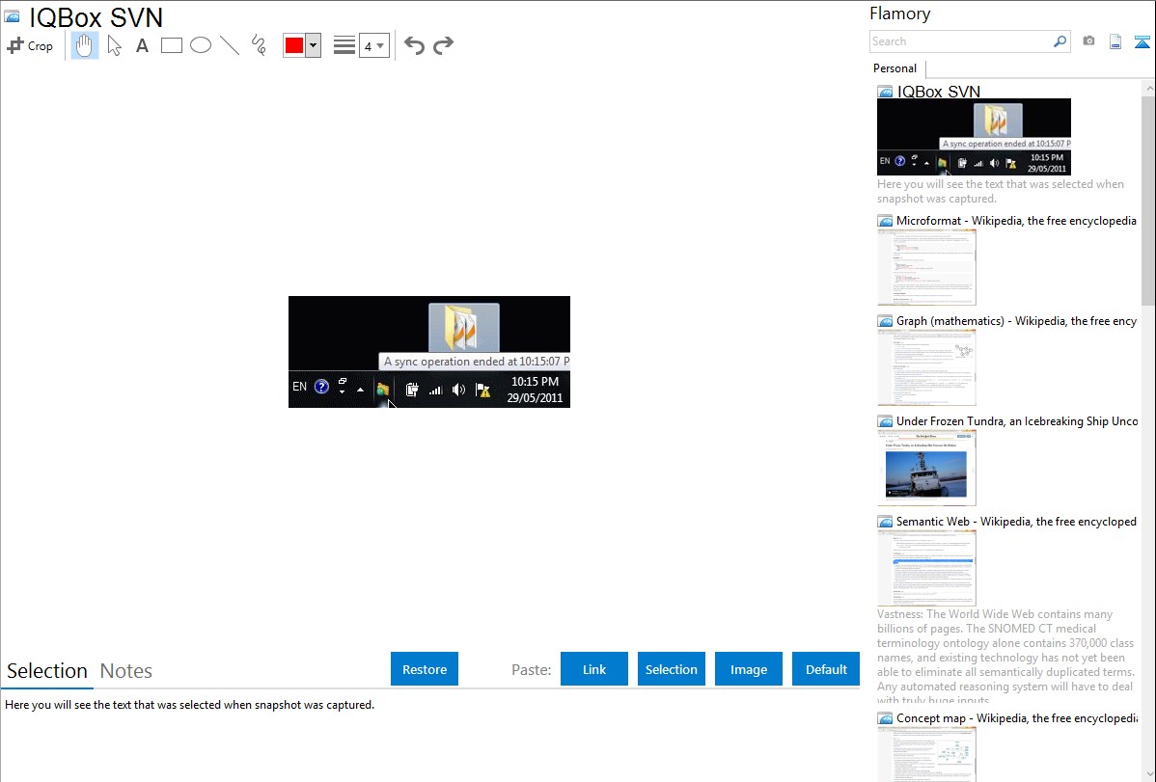
Task: Click the Selection paste button
Action: point(671,669)
